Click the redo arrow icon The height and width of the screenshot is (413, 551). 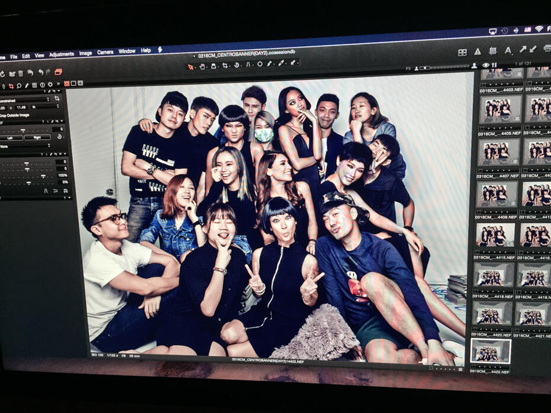point(48,72)
